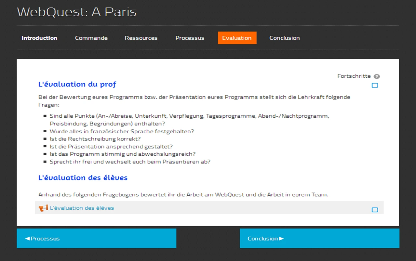Advance using the bottom Conclusion button
The image size is (416, 261).
(319, 238)
